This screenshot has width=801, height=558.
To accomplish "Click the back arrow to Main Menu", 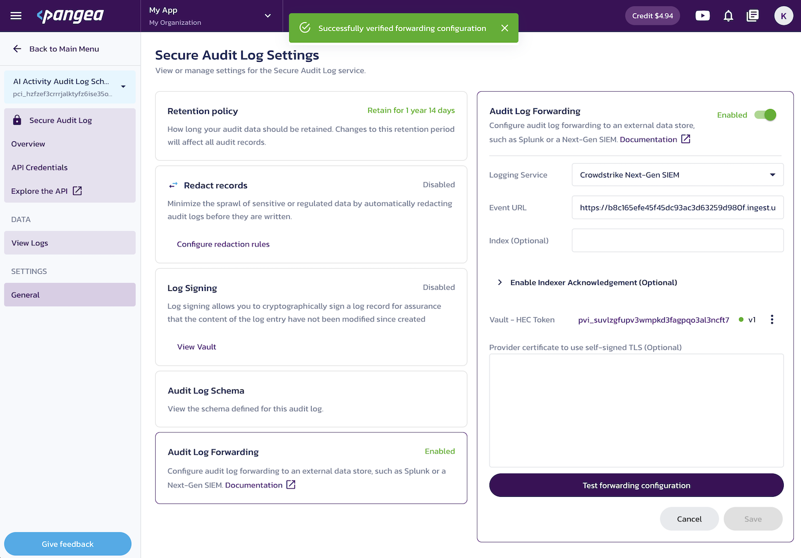I will point(17,49).
